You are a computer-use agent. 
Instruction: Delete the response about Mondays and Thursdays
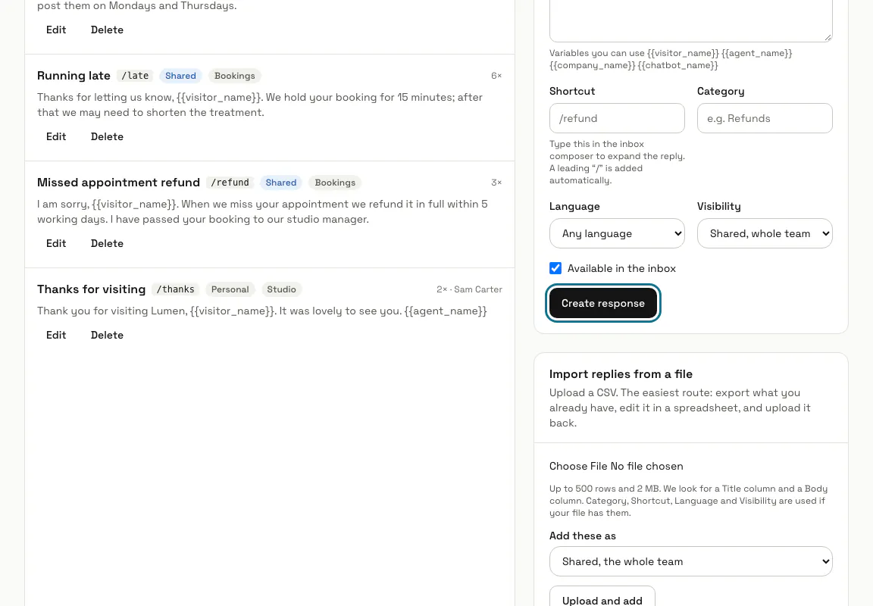coord(107,30)
